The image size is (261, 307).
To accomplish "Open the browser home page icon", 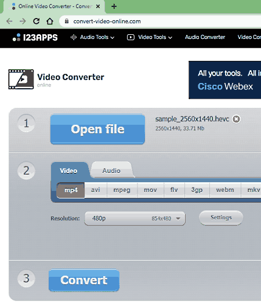I will (x=50, y=21).
